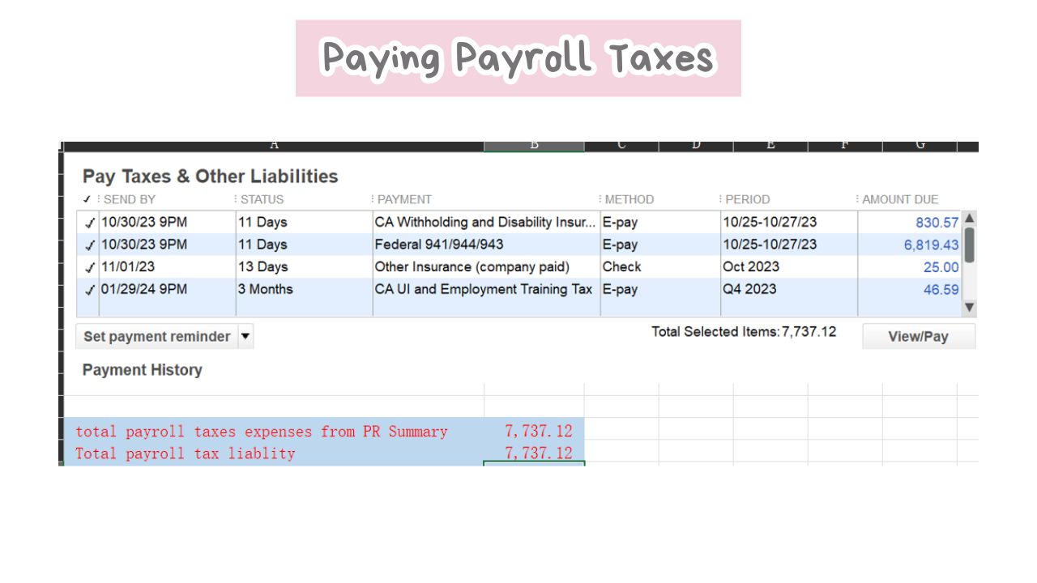Screen dimensions: 1037x583
Task: Open the 46.59 amount due link
Action: pyautogui.click(x=941, y=290)
